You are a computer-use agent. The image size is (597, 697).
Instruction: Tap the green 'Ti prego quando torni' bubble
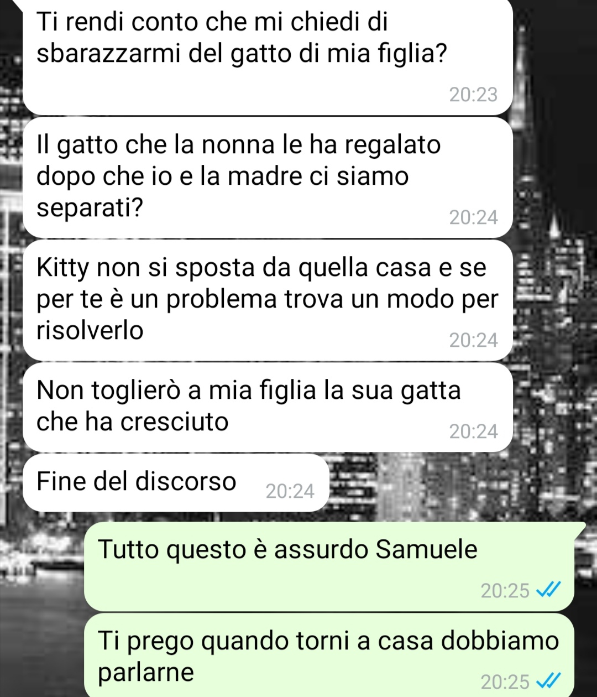click(328, 656)
